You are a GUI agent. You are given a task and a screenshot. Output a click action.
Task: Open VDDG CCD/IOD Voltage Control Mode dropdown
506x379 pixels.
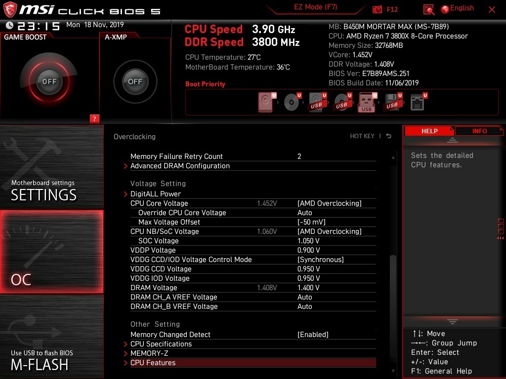click(320, 260)
